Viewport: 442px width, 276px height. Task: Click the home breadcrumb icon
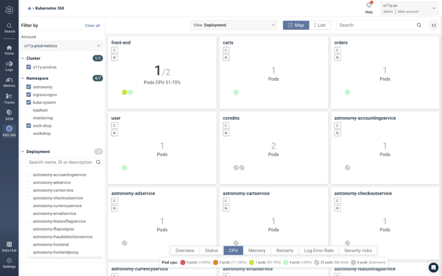click(29, 9)
